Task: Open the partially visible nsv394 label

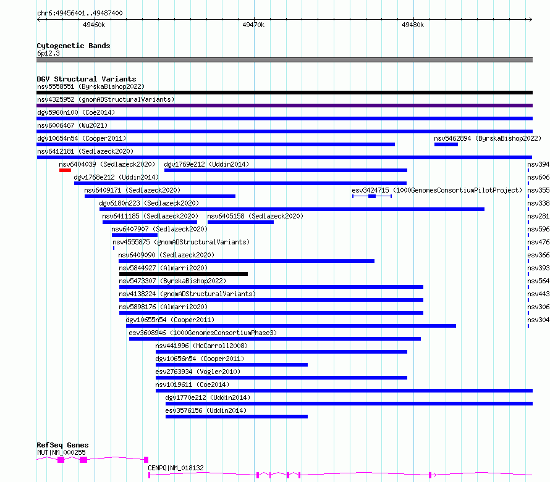Action: point(538,164)
